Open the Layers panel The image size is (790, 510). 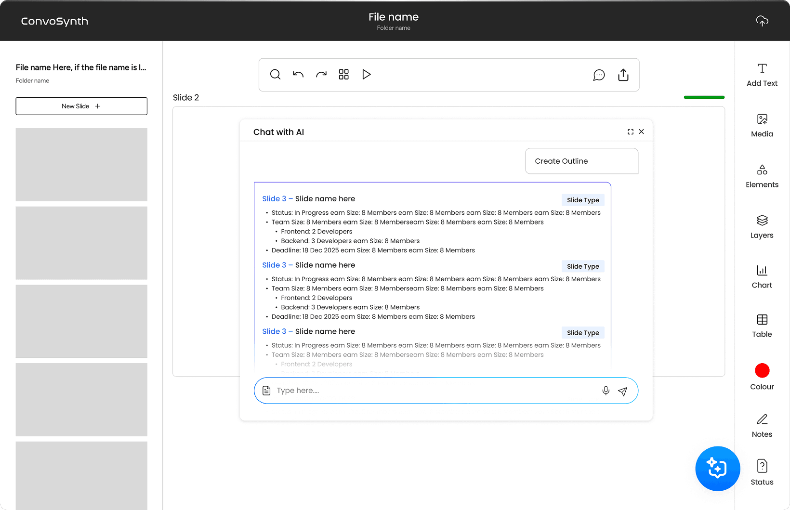(762, 226)
